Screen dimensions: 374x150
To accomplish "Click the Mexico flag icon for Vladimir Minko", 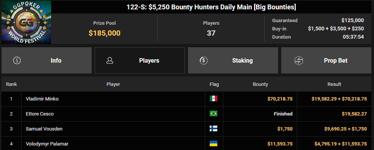I will coord(213,99).
